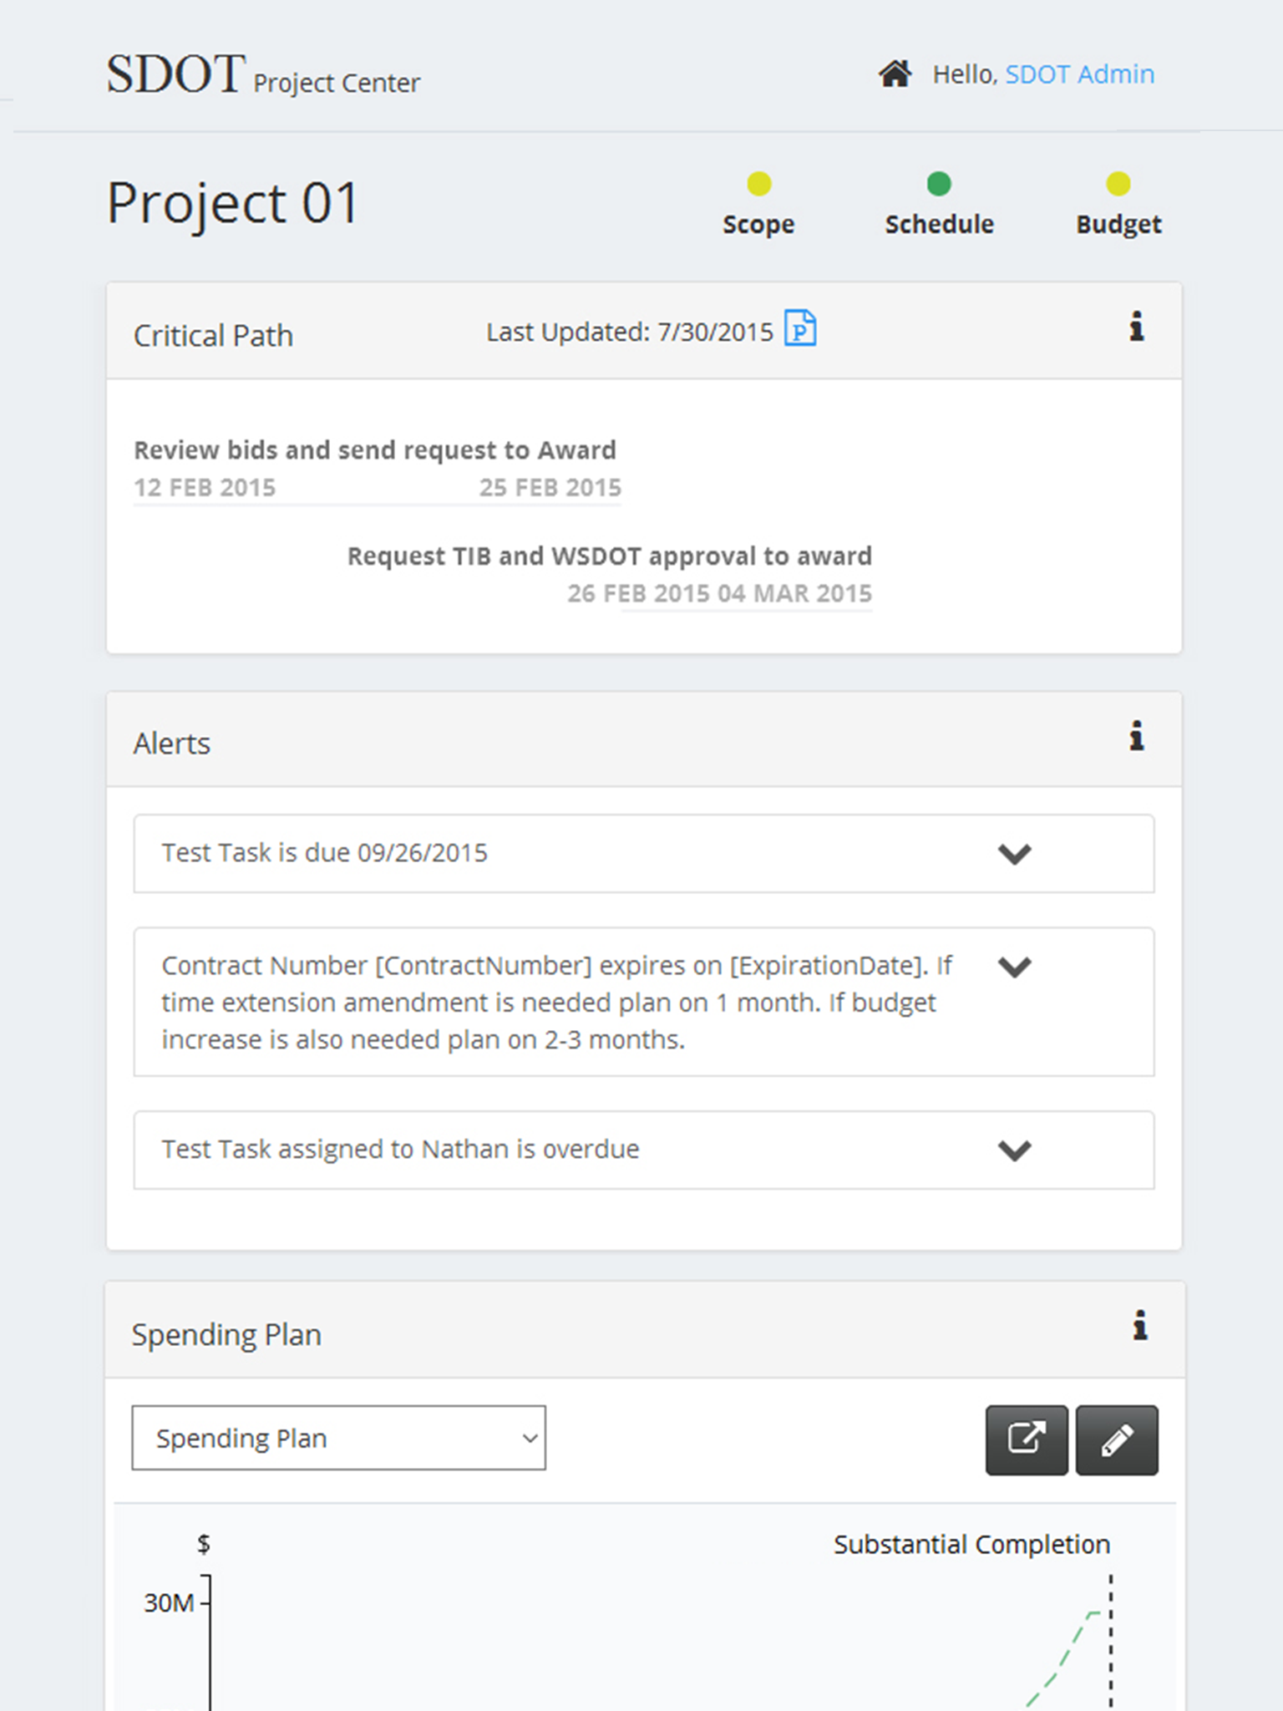Viewport: 1283px width, 1711px height.
Task: Select Review bids and send request task
Action: (375, 450)
